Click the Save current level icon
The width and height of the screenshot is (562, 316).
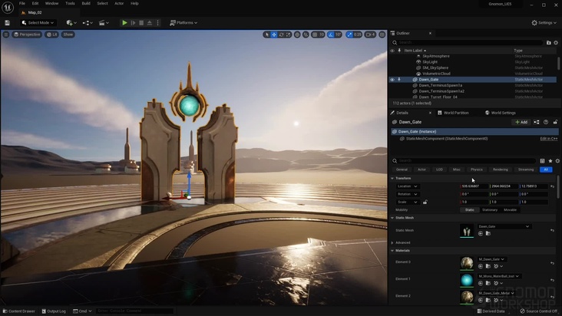7,23
